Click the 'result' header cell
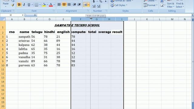This screenshot has width=194, height=109. click(117, 32)
